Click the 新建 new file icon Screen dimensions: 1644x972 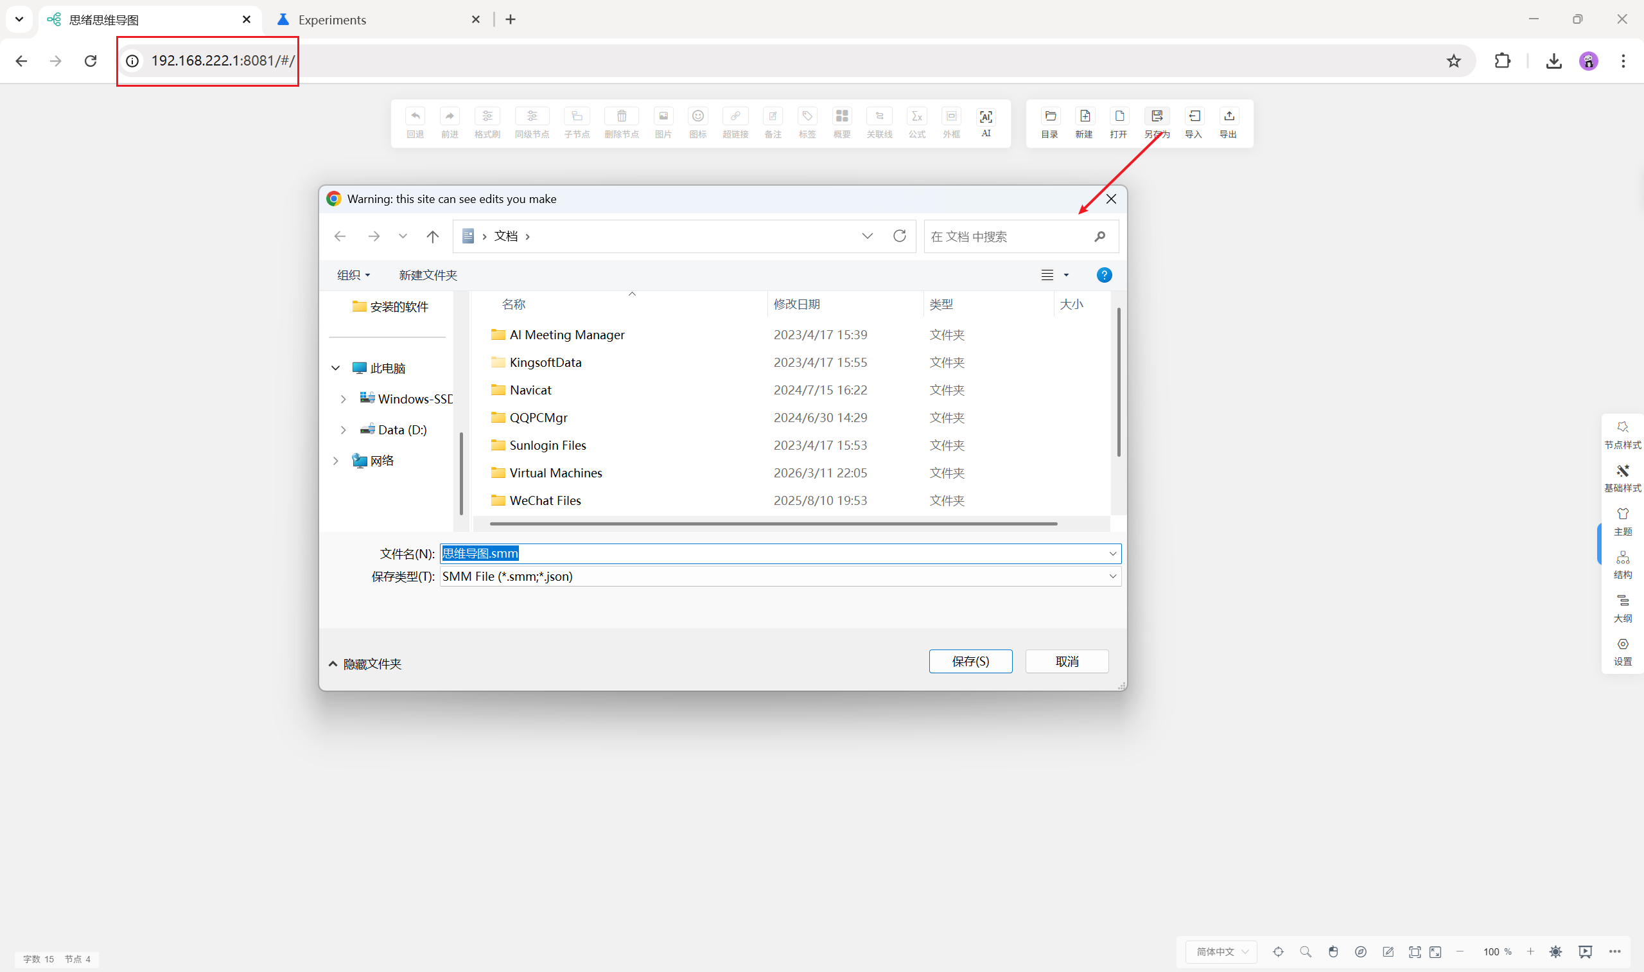coord(1084,117)
